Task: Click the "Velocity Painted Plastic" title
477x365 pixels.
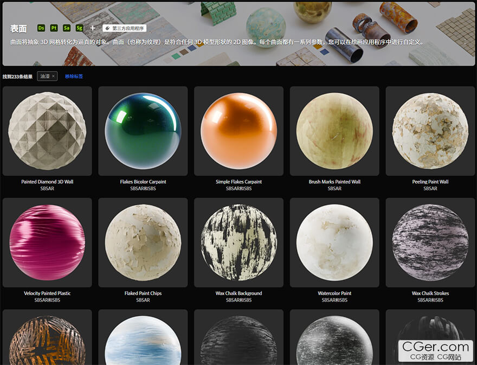Action: 47,293
